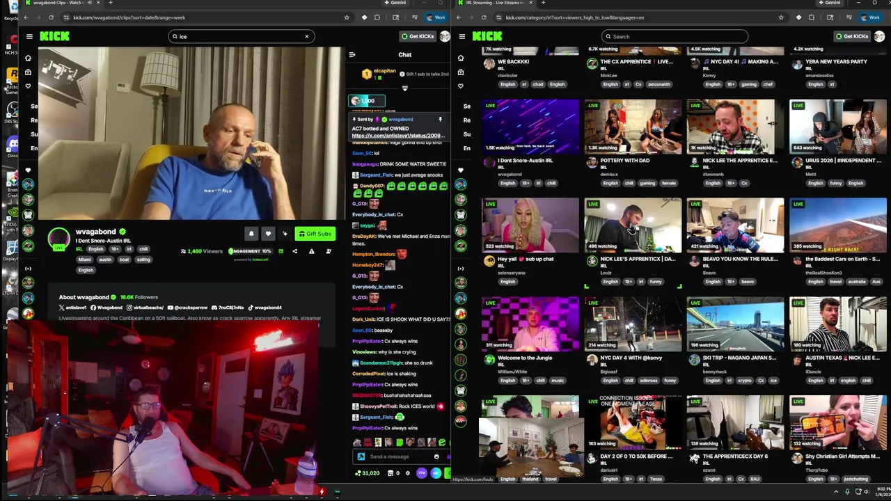The width and height of the screenshot is (891, 501).
Task: Select 'IRL Streaming' browser tab
Action: tap(494, 3)
